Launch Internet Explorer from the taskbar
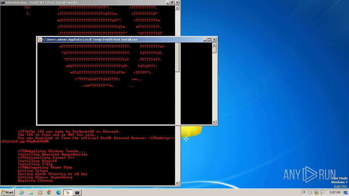 [22, 192]
